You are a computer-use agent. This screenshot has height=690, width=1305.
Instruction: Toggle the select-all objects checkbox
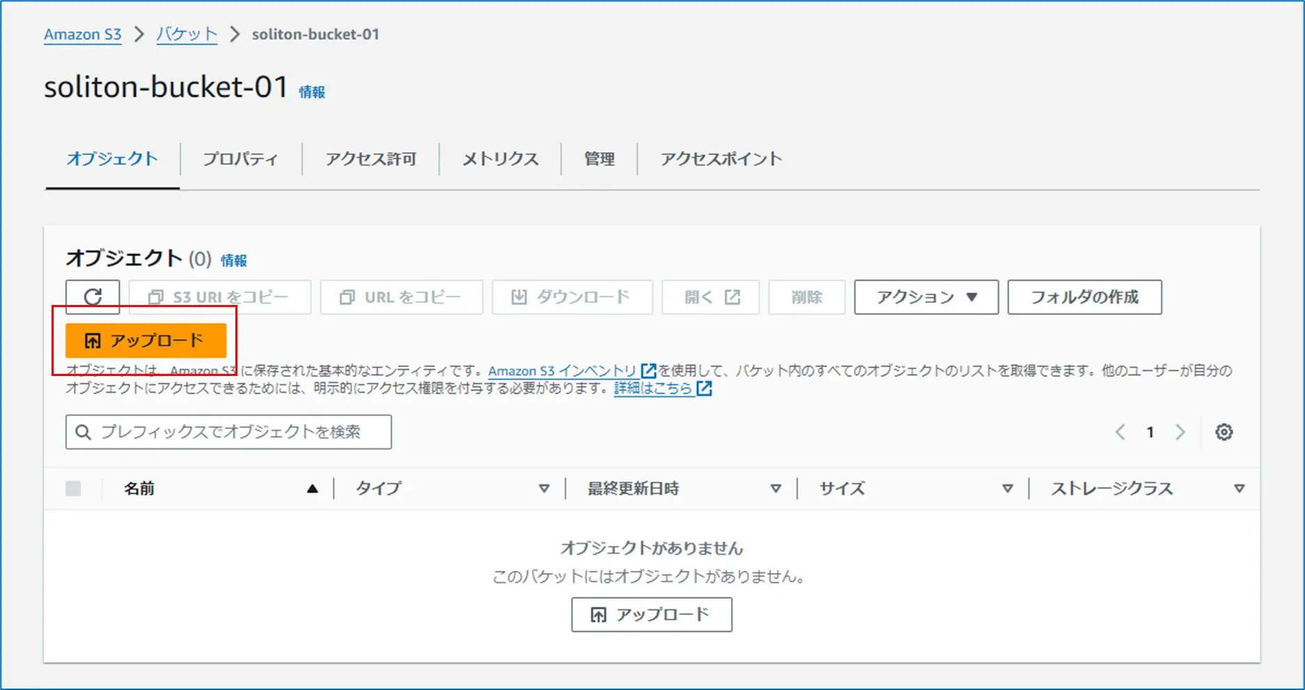point(73,489)
